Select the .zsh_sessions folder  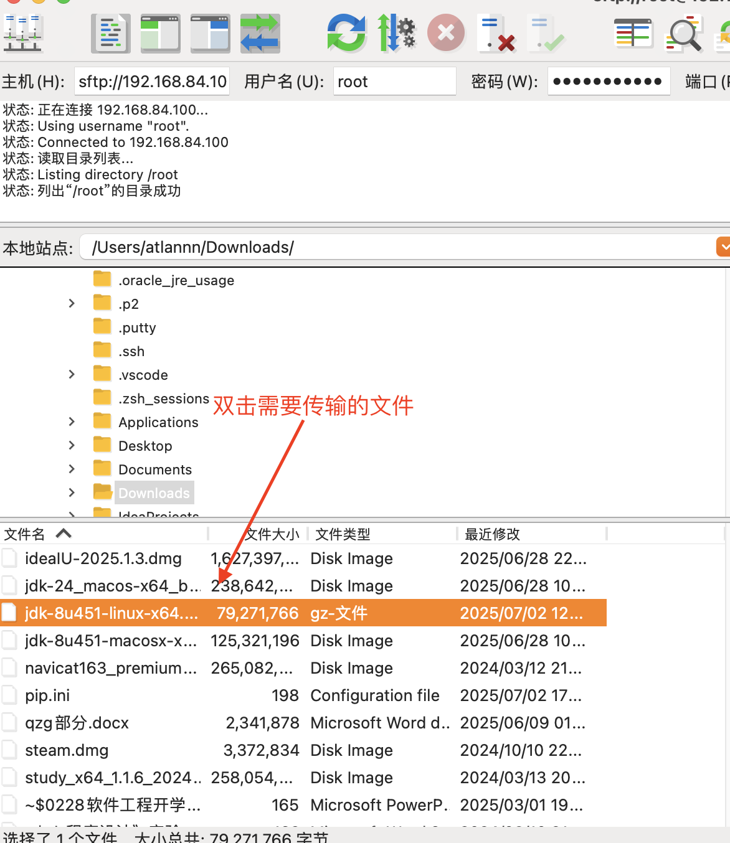pyautogui.click(x=164, y=398)
